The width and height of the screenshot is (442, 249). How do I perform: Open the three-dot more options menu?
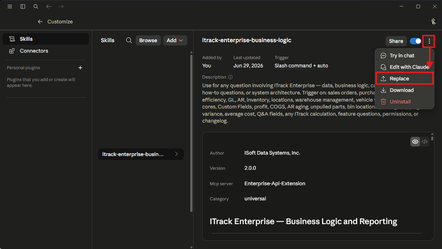(429, 41)
